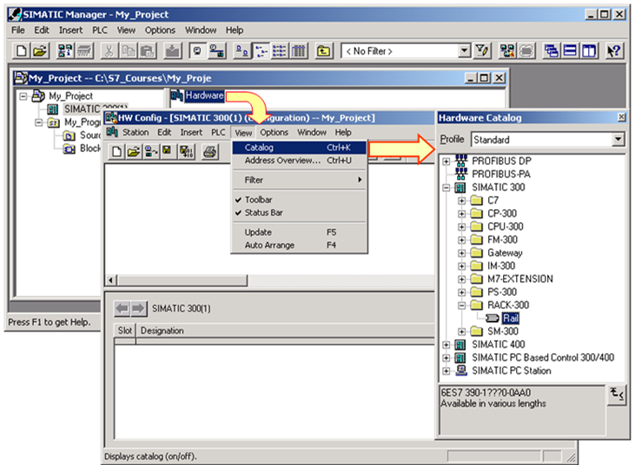Click back arrow beside SIMATIC 300(1) label
The image size is (635, 465).
pos(122,309)
